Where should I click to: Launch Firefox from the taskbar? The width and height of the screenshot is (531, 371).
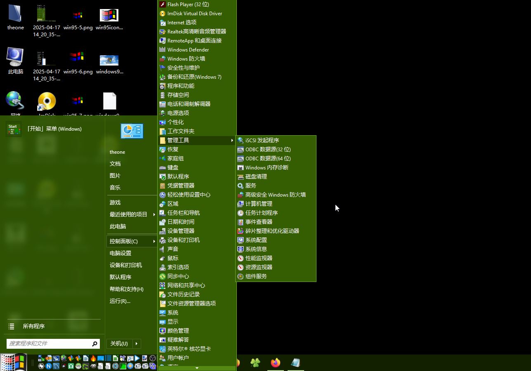(x=275, y=363)
